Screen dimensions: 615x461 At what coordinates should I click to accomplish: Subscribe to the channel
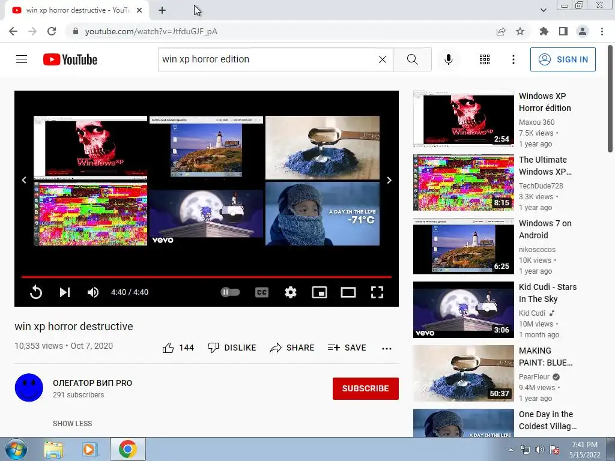pos(366,388)
